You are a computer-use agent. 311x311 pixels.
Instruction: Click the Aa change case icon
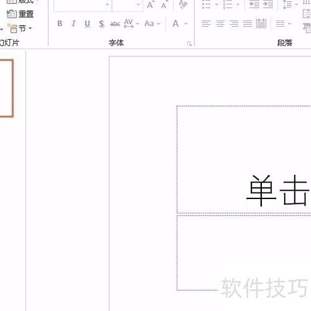tap(149, 24)
